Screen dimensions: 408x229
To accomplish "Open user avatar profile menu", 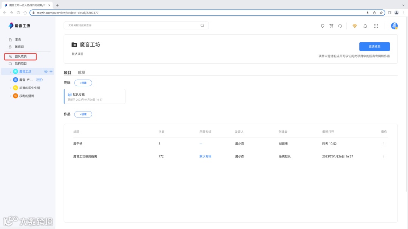I will click(394, 26).
